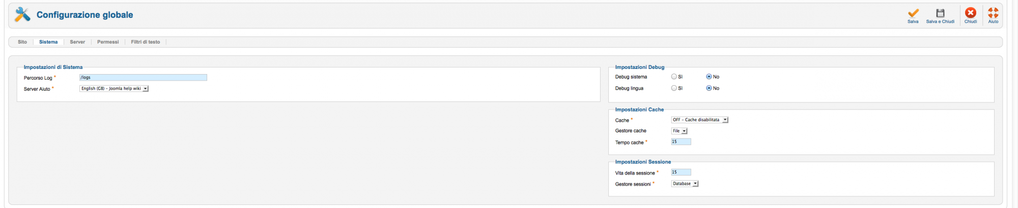The height and width of the screenshot is (208, 1018).
Task: Select Sì for Debug lingua
Action: click(674, 88)
